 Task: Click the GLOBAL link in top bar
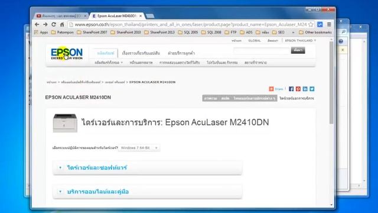point(255,41)
